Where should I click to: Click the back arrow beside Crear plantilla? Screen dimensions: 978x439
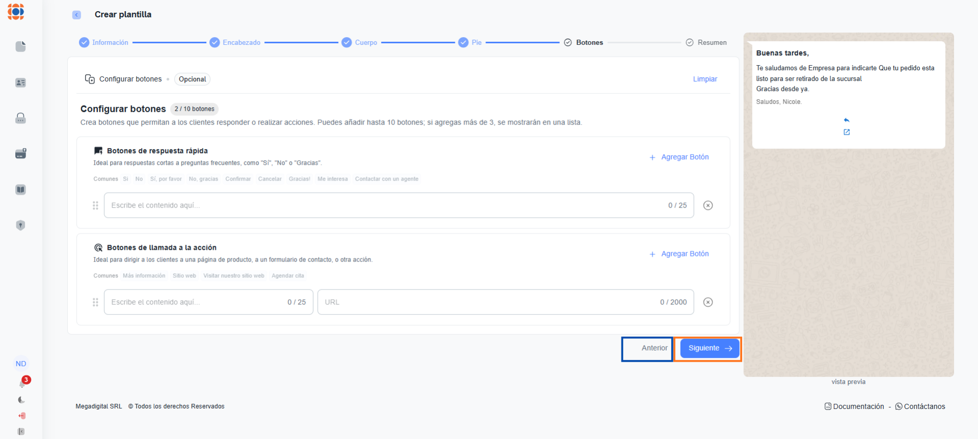(76, 15)
